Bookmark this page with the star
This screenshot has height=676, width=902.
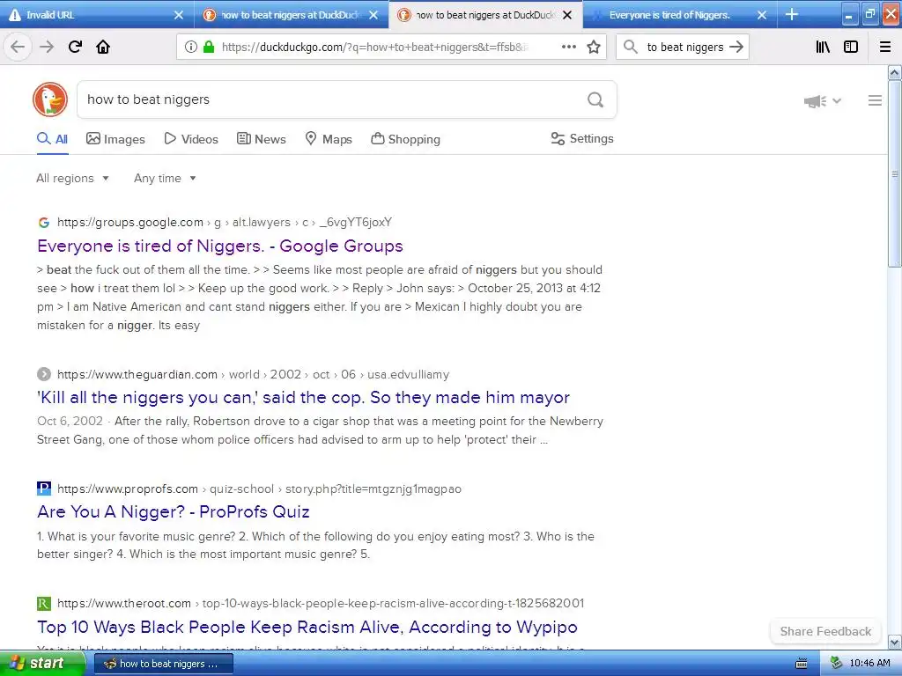coord(594,47)
